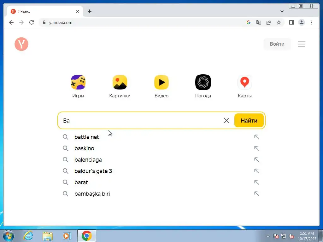Toggle the Chrome side panel icon

coord(291,22)
